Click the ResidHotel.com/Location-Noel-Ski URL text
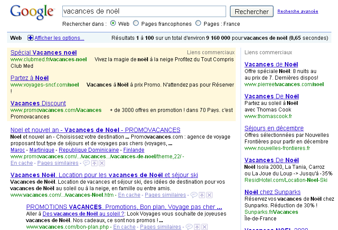Image resolution: width=338 pixels, height=230 pixels. click(x=286, y=180)
